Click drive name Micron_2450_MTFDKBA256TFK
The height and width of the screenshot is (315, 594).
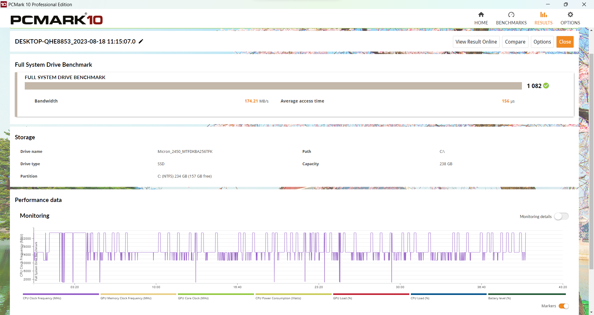[185, 151]
